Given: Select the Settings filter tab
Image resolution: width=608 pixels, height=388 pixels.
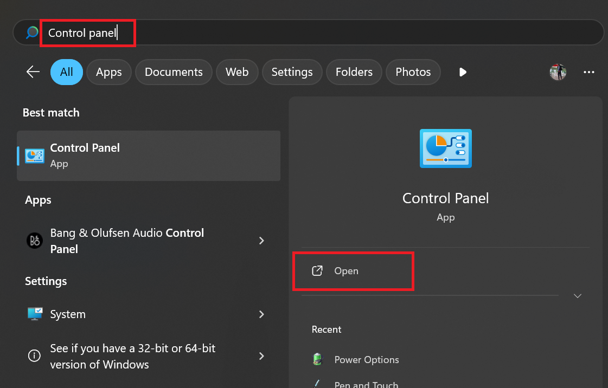Looking at the screenshot, I should pos(292,72).
